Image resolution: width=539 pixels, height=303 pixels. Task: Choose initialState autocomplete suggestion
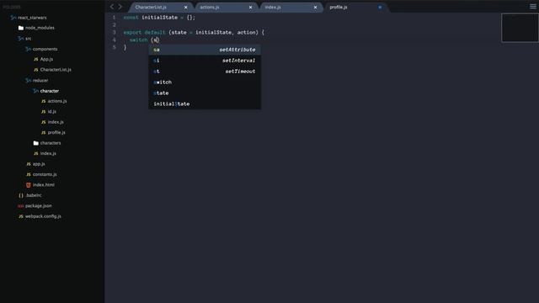[x=205, y=104]
